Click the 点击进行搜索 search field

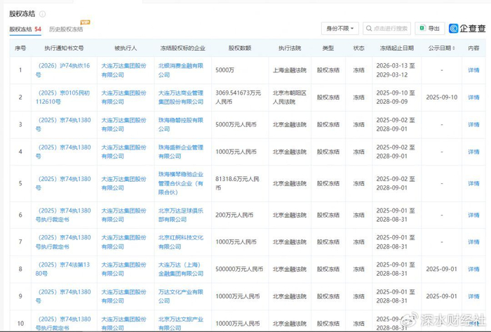coord(386,29)
